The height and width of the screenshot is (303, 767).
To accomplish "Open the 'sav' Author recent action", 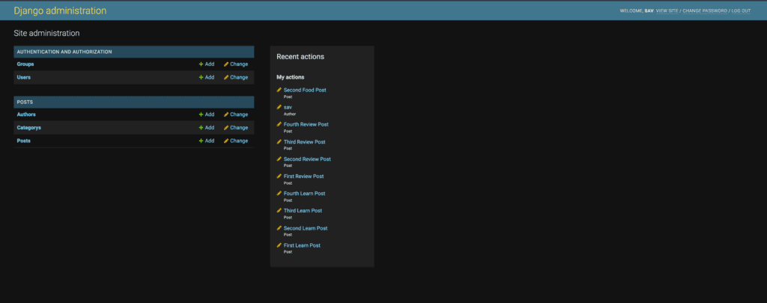I will (x=288, y=107).
